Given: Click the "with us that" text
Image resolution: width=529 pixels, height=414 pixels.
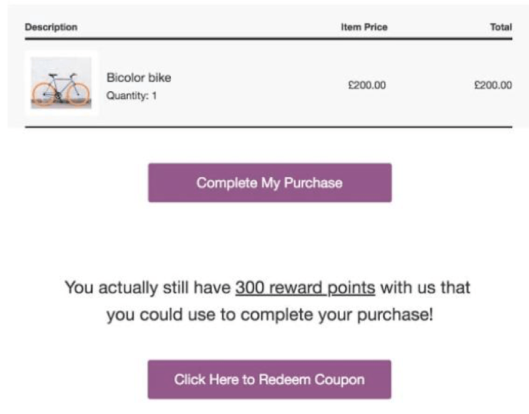Looking at the screenshot, I should 425,288.
